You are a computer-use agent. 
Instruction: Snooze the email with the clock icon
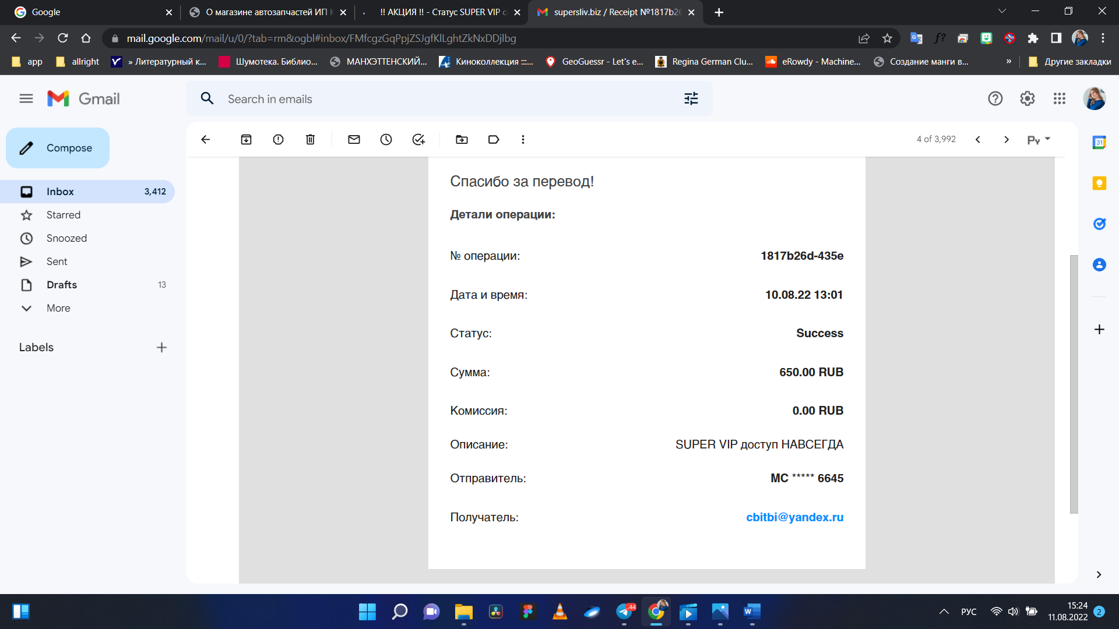coord(386,139)
